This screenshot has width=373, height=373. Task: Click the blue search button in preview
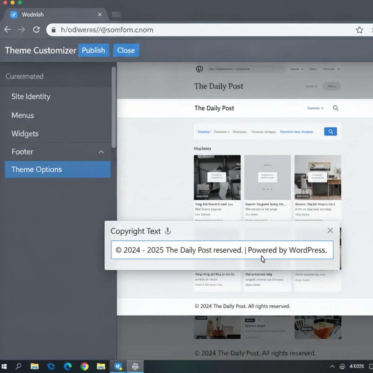click(x=330, y=131)
